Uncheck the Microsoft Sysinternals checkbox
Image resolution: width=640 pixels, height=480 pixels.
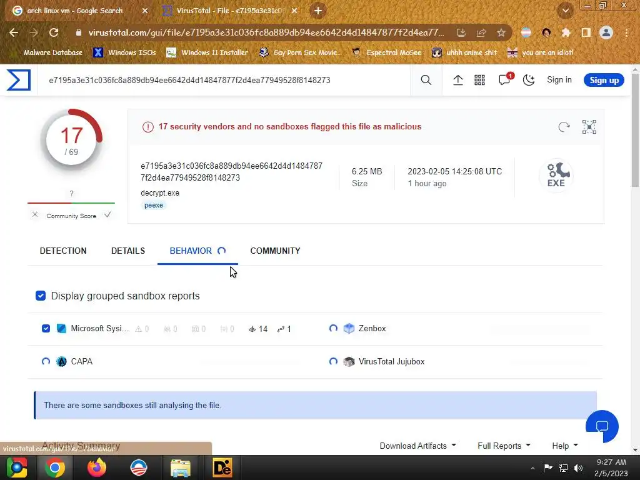(x=46, y=329)
